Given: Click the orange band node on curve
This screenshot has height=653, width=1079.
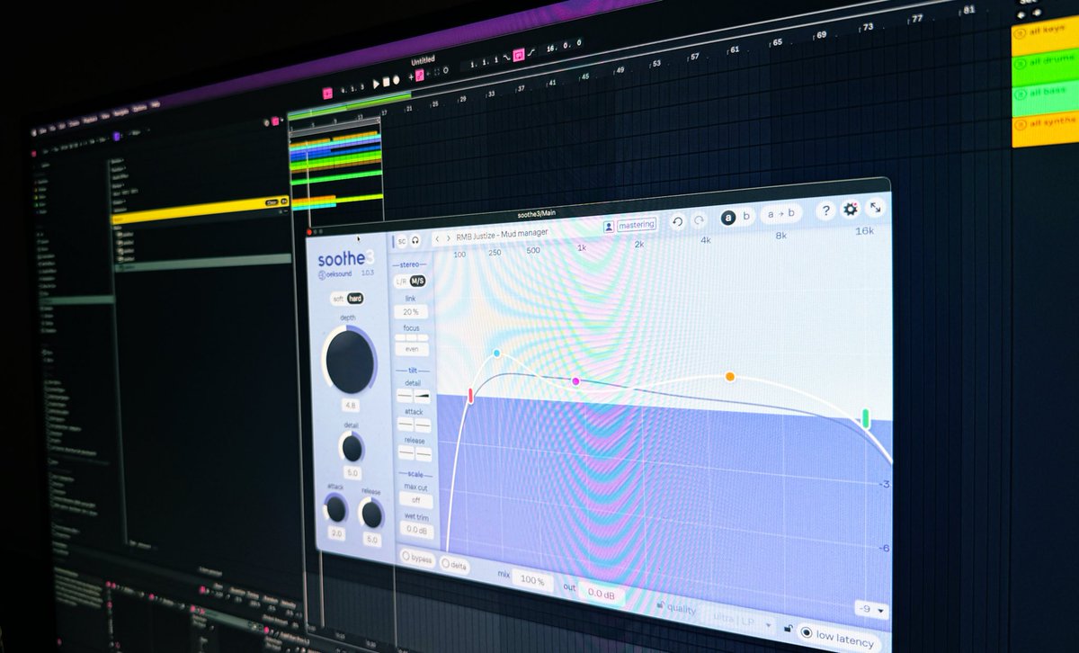Looking at the screenshot, I should [x=730, y=376].
